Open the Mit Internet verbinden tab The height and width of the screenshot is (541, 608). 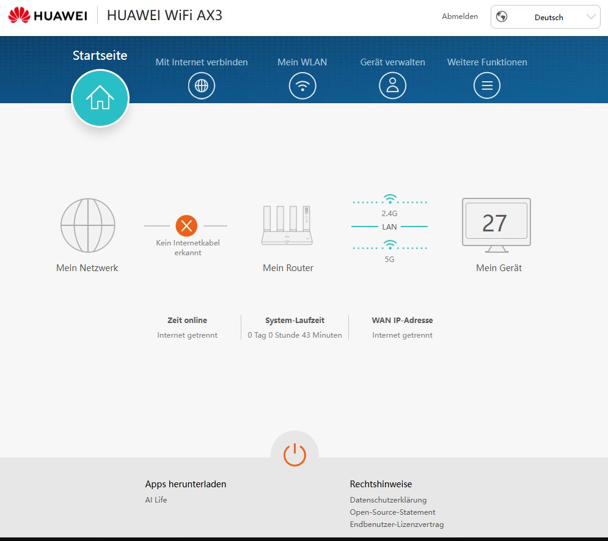point(202,62)
